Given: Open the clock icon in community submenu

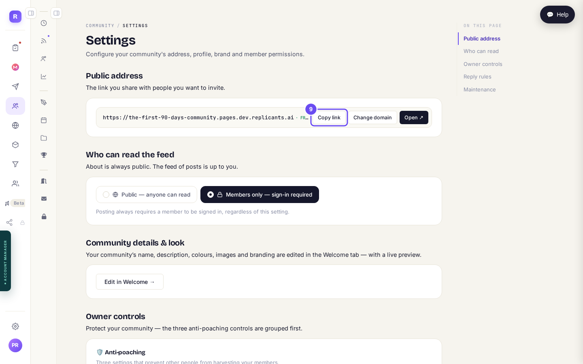Looking at the screenshot, I should 44,23.
